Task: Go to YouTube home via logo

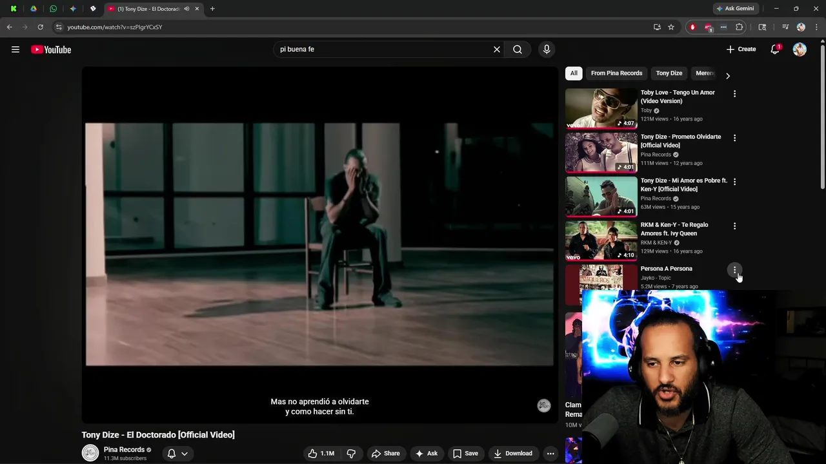Action: [51, 50]
